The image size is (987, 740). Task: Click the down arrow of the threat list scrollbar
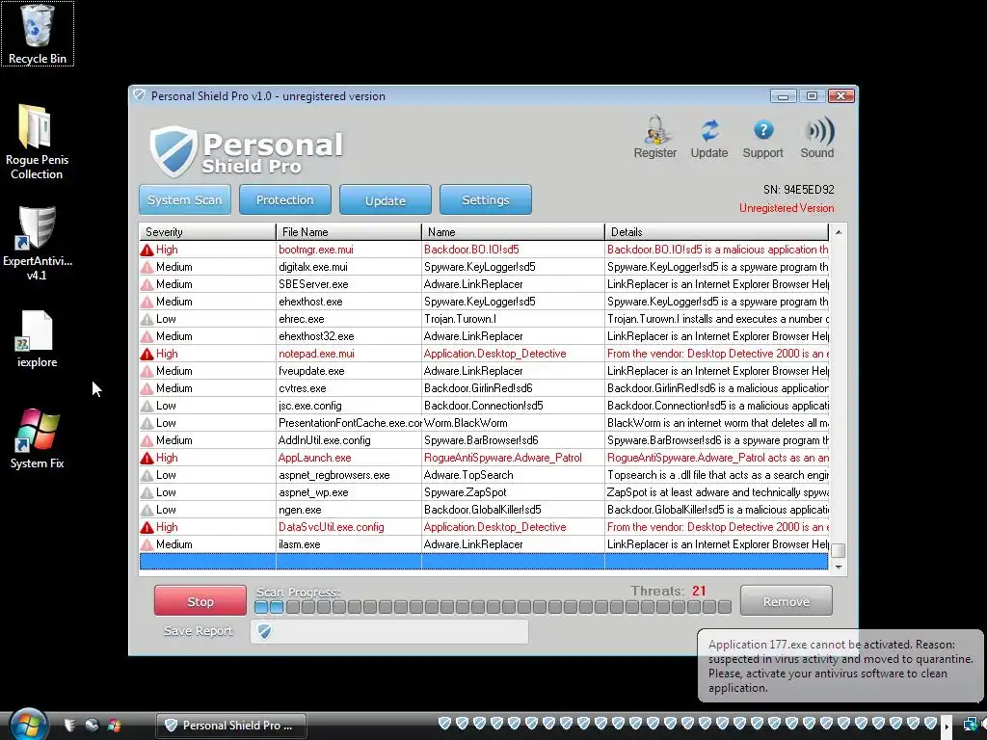pos(838,567)
